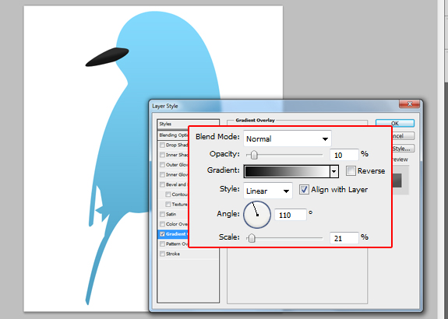Viewport: 448px width, 319px height.
Task: Click the Scale slider handle
Action: pyautogui.click(x=252, y=238)
